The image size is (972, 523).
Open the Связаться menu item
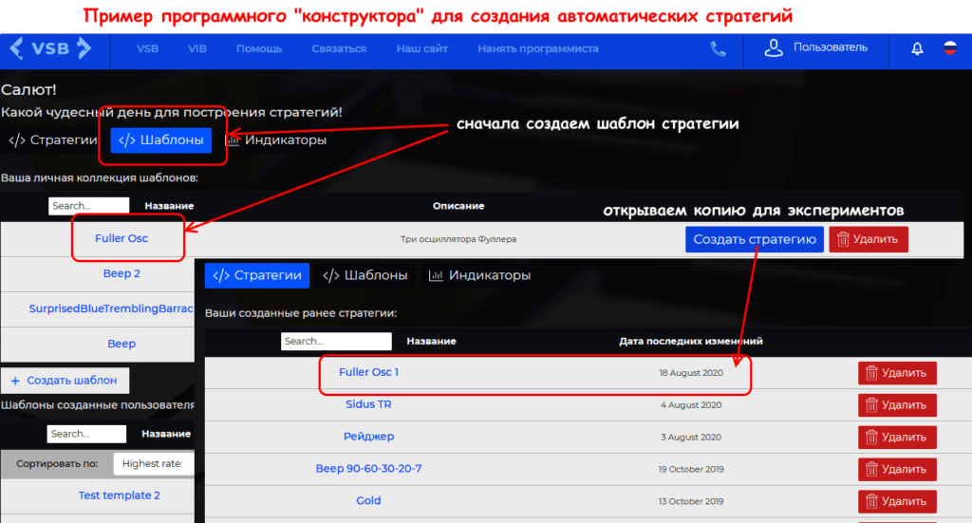click(x=339, y=48)
